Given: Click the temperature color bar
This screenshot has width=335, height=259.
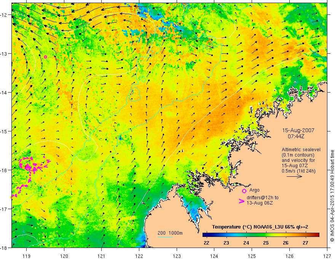Looking at the screenshot, I should click(x=261, y=235).
